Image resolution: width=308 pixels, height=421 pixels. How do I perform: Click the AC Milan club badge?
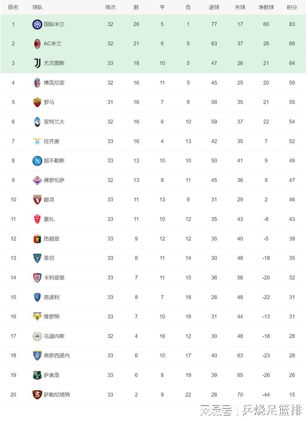click(x=37, y=44)
